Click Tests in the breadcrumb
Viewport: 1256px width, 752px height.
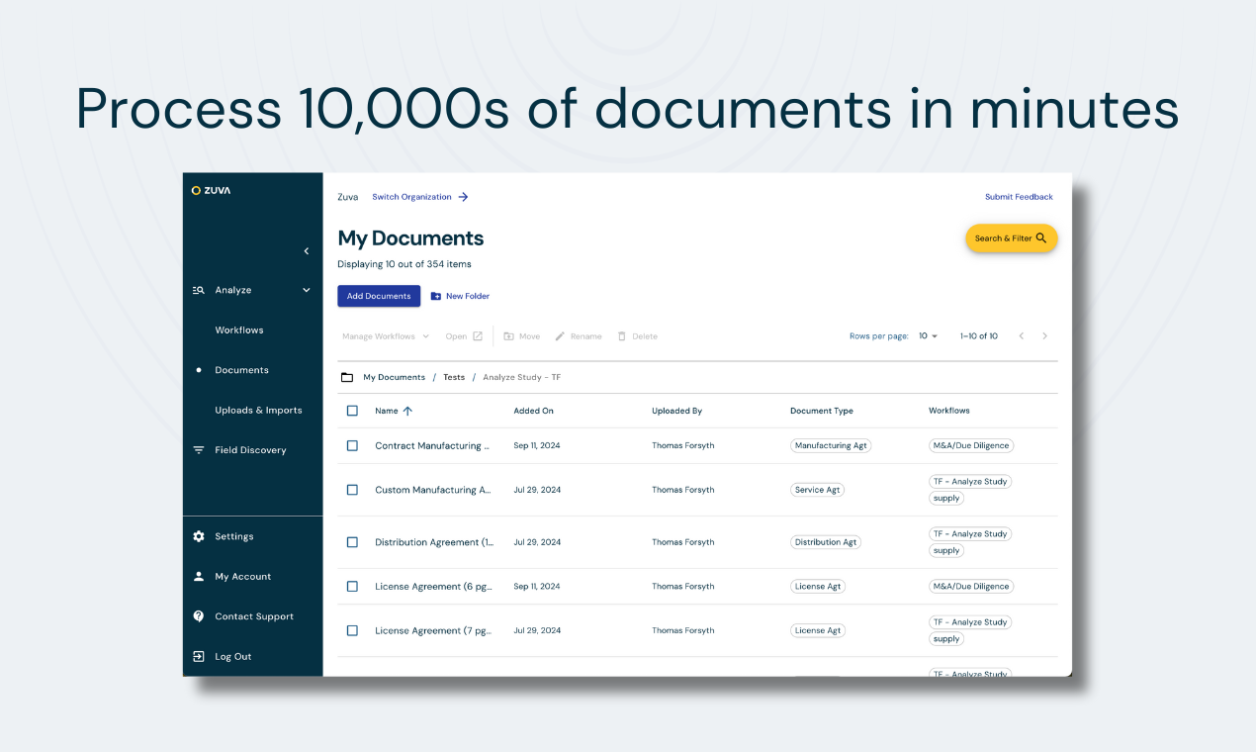(x=454, y=377)
